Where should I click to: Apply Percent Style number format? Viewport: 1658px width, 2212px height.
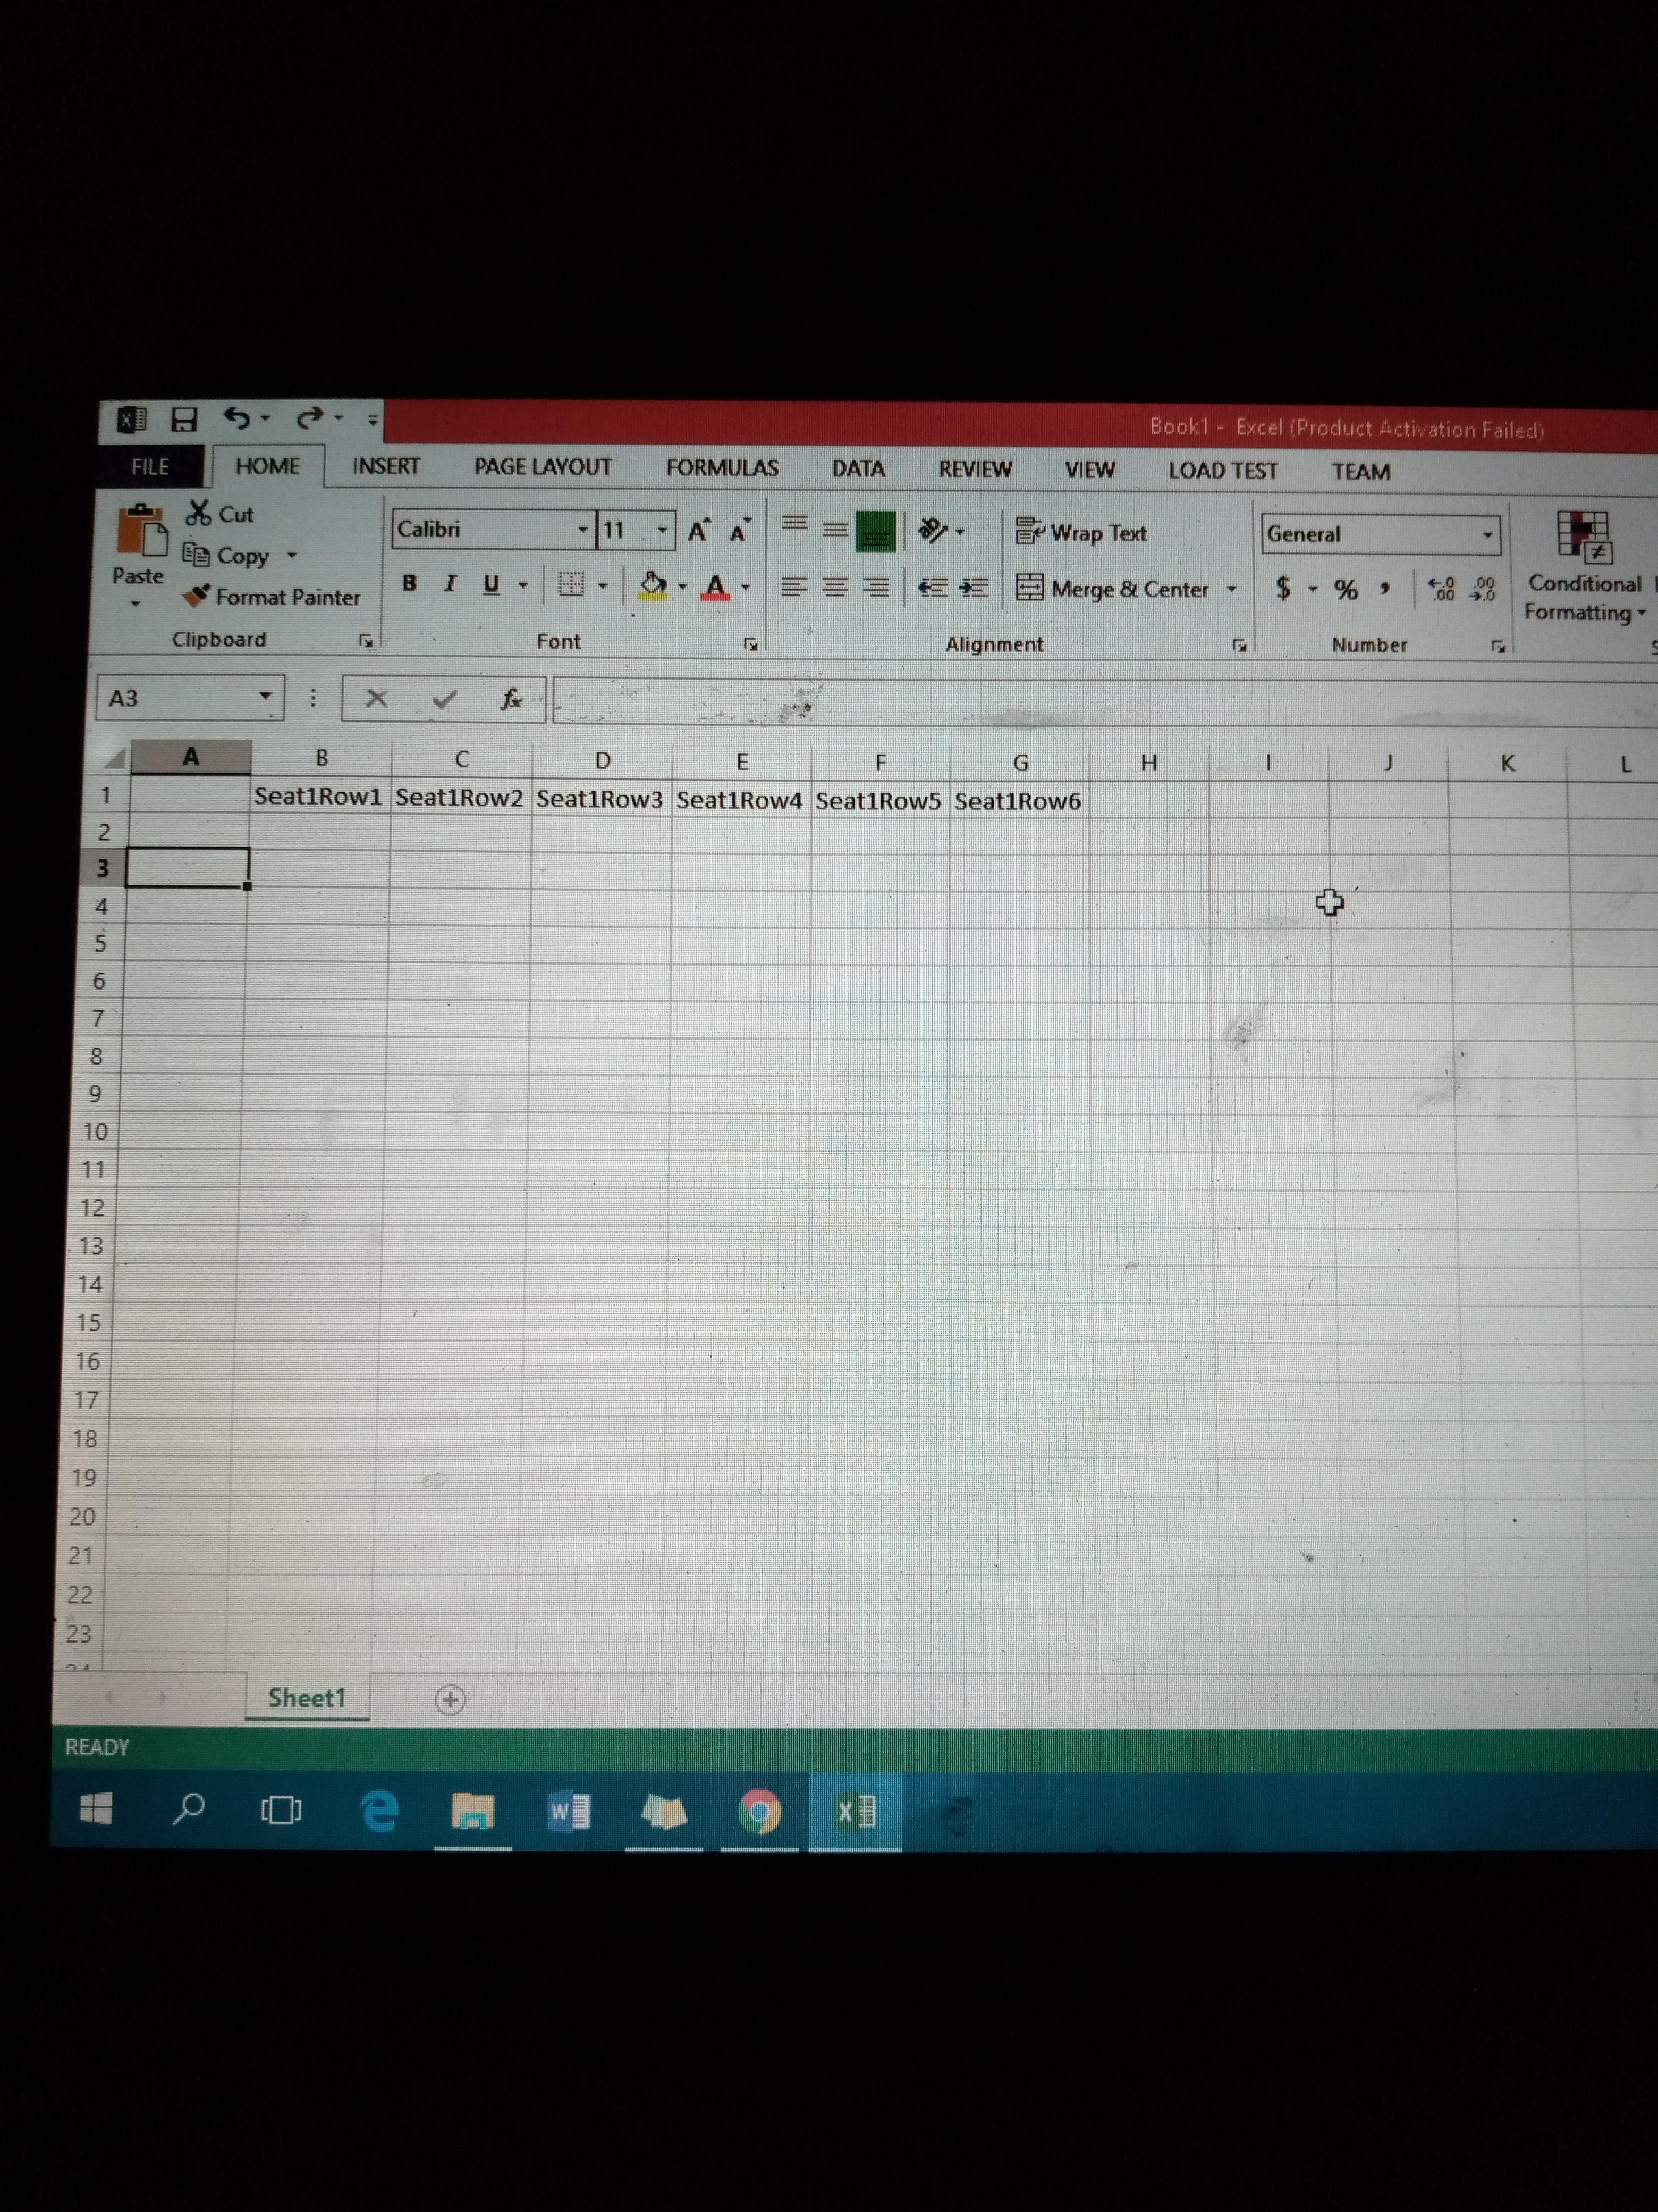tap(1346, 589)
